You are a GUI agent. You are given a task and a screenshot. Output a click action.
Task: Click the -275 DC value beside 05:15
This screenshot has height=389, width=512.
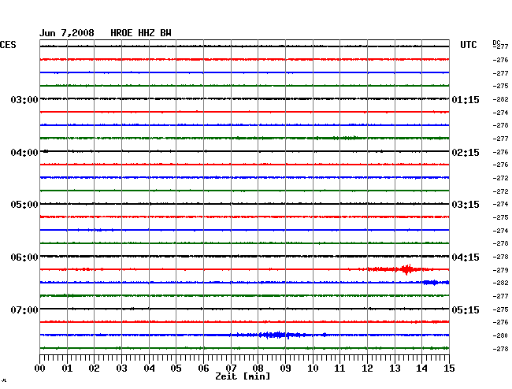tap(500, 309)
